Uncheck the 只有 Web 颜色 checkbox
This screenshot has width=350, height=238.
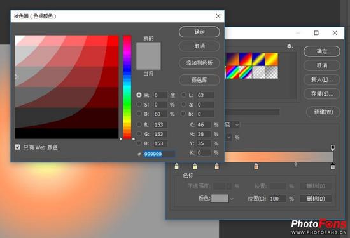[x=17, y=147]
